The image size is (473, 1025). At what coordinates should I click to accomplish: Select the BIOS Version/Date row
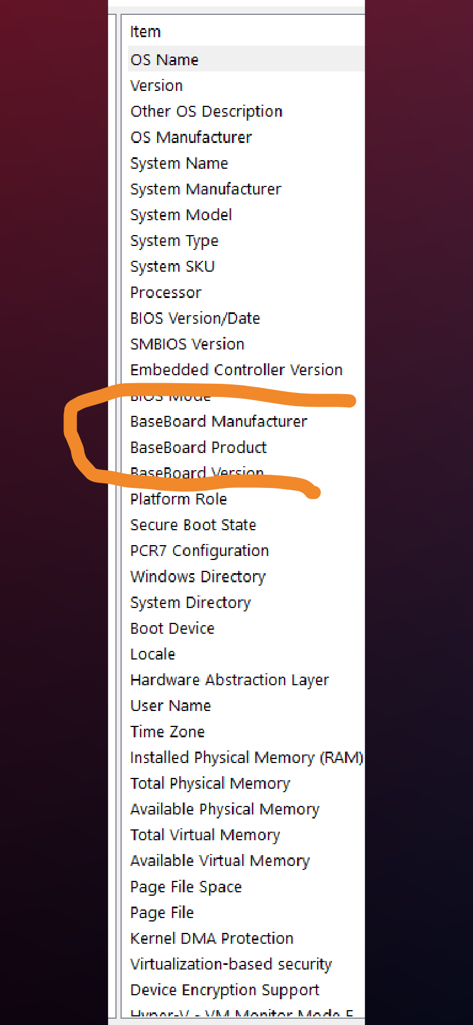(195, 318)
